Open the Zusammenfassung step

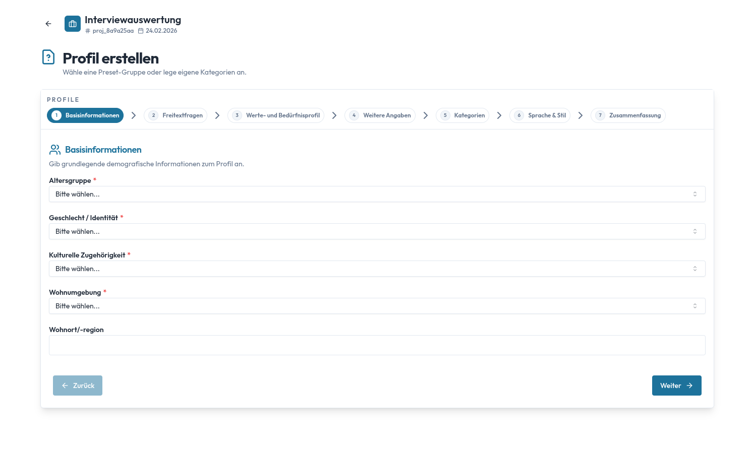pos(628,115)
